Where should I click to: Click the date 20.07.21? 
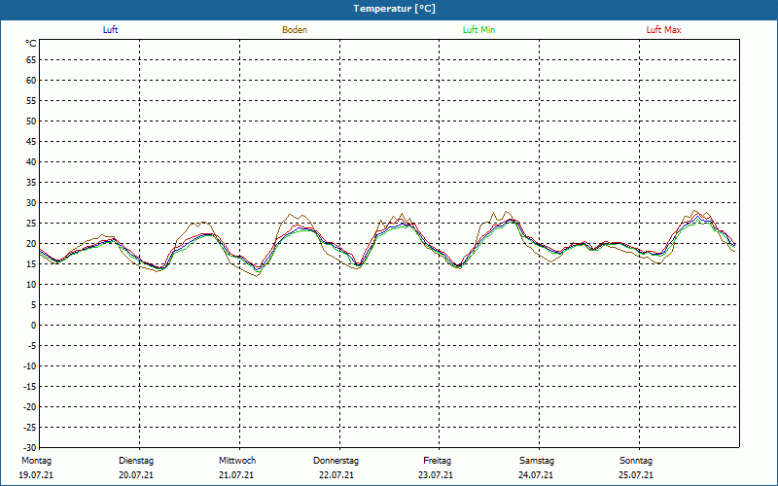[136, 475]
